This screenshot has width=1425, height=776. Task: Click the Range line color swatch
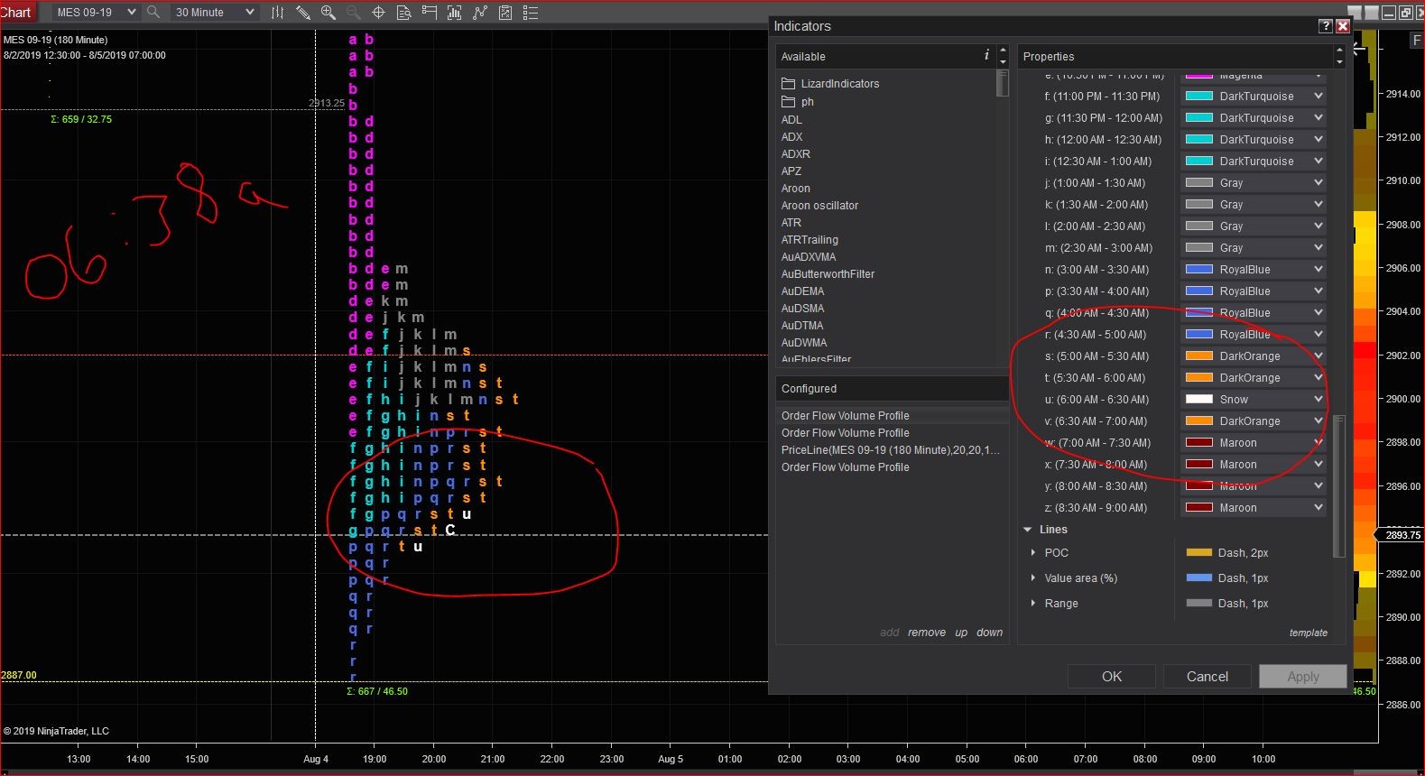[1199, 604]
